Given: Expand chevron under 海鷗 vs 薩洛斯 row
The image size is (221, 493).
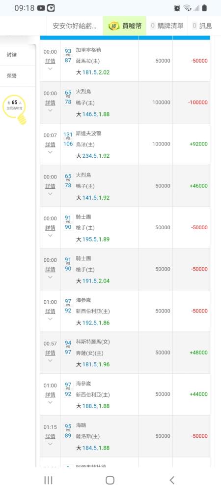Looking at the screenshot, I should (x=50, y=444).
